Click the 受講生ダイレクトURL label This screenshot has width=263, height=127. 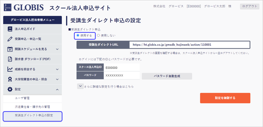pos(103,45)
